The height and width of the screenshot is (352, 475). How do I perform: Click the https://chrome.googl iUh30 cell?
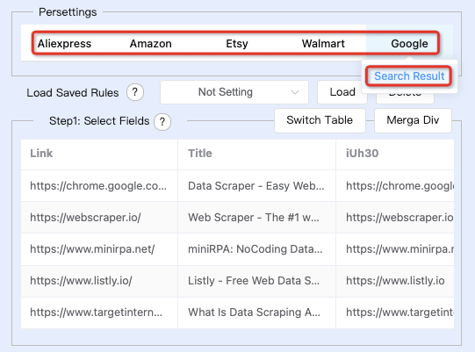pos(395,186)
